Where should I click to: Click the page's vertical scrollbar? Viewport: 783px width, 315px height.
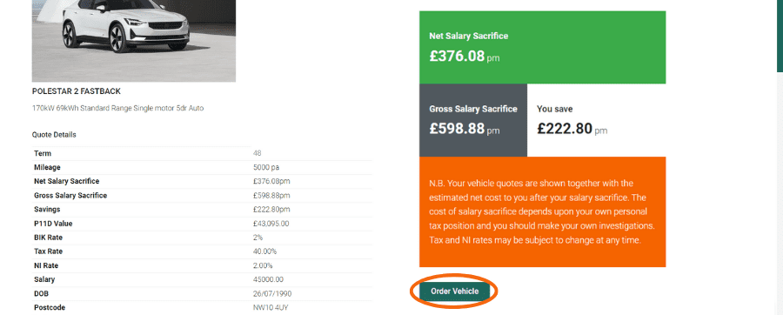780,36
